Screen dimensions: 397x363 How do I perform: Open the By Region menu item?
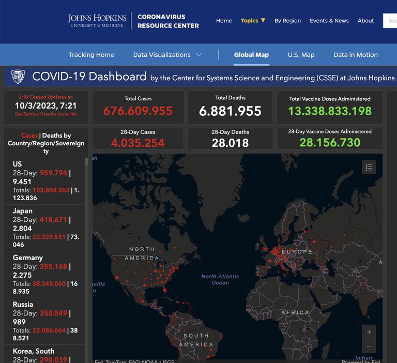pyautogui.click(x=287, y=21)
